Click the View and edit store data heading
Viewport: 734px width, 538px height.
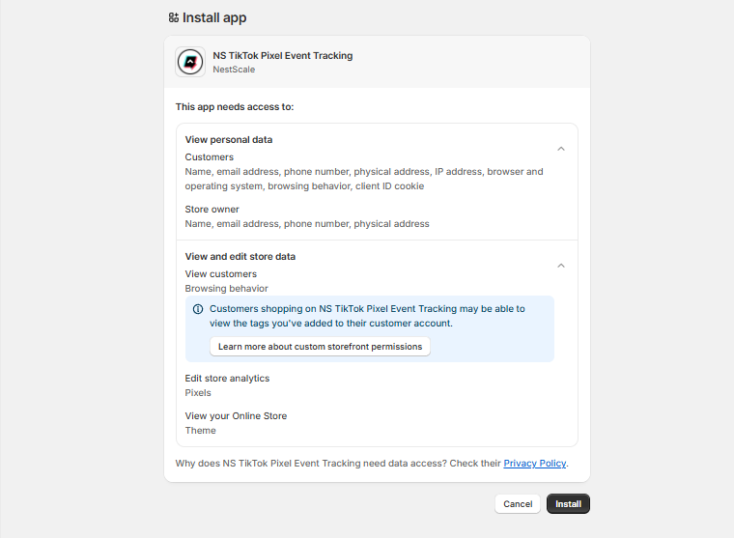[240, 257]
